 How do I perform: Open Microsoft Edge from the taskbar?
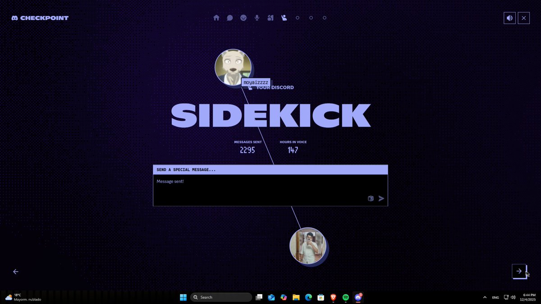click(x=308, y=297)
